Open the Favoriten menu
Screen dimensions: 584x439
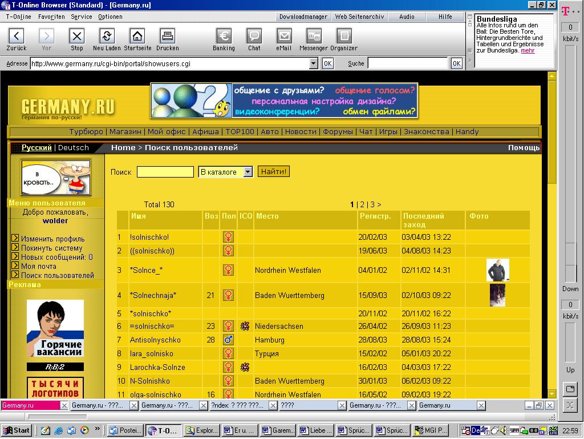coord(51,17)
